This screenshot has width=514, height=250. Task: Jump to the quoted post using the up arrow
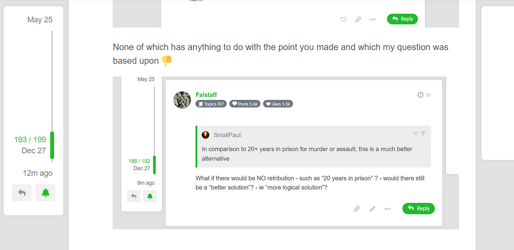click(423, 134)
